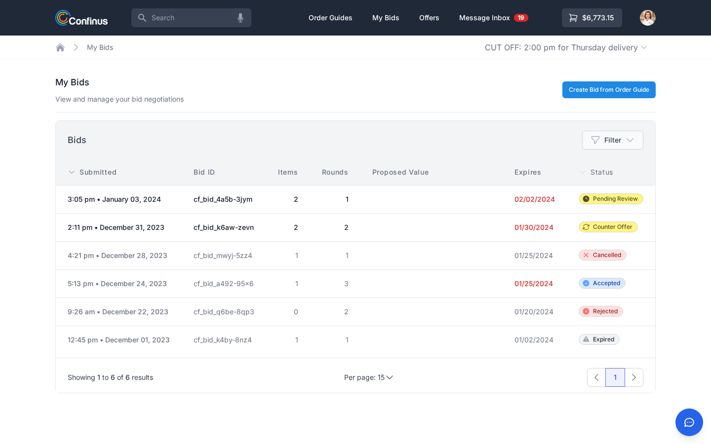This screenshot has height=444, width=711.
Task: Go to the Order Guides menu
Action: point(330,18)
